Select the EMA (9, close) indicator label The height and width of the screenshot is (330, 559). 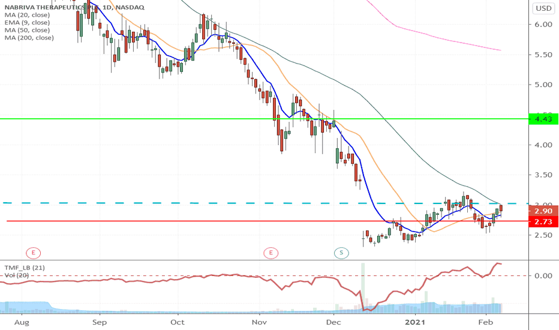coord(27,22)
